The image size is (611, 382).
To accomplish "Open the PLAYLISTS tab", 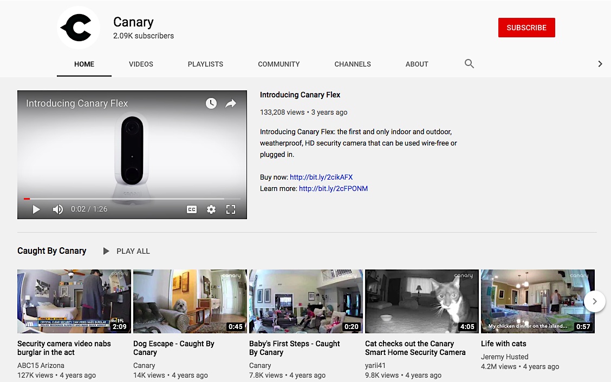I will point(205,64).
